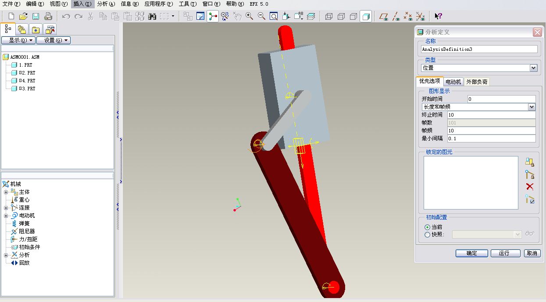The height and width of the screenshot is (302, 546).
Task: Click red X delete entity icon
Action: click(530, 187)
